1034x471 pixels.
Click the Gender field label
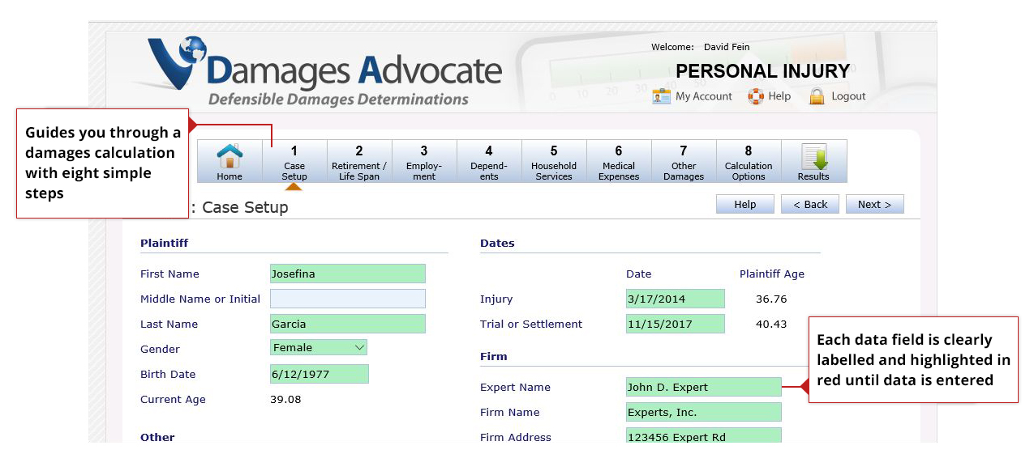[x=160, y=349]
